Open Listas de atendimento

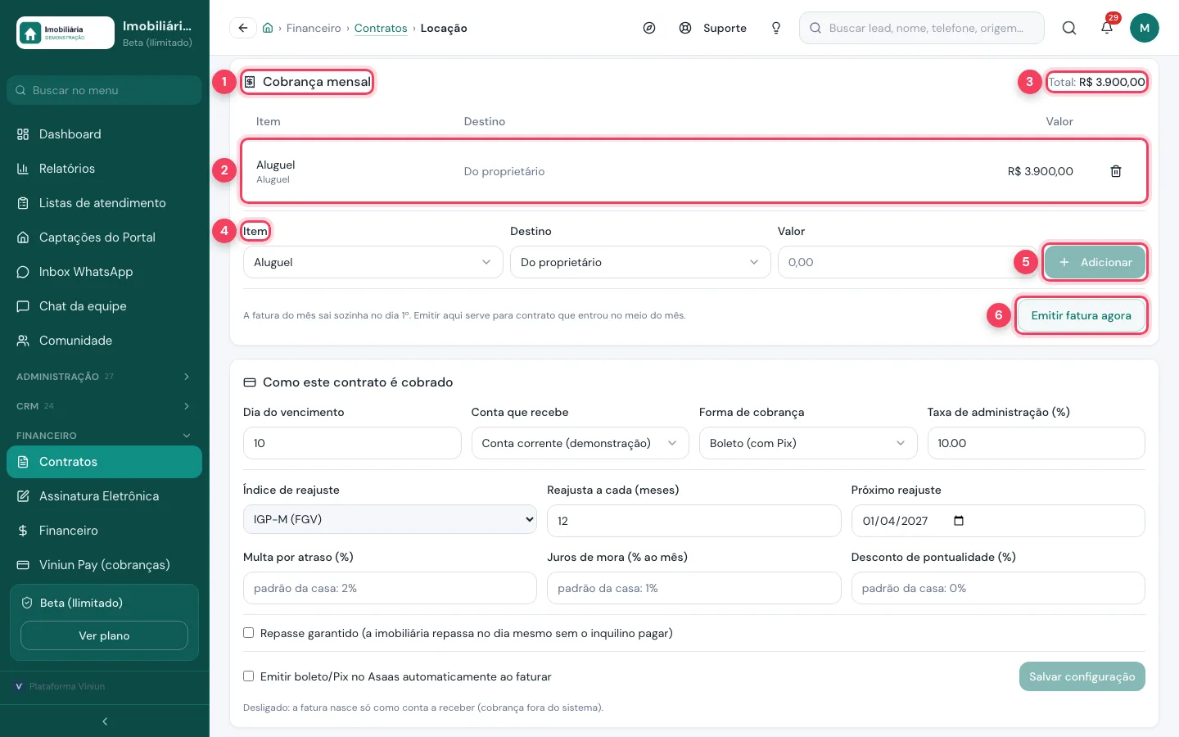click(x=104, y=203)
